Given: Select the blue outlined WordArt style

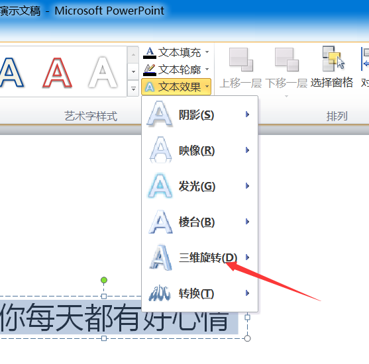Looking at the screenshot, I should pos(11,72).
